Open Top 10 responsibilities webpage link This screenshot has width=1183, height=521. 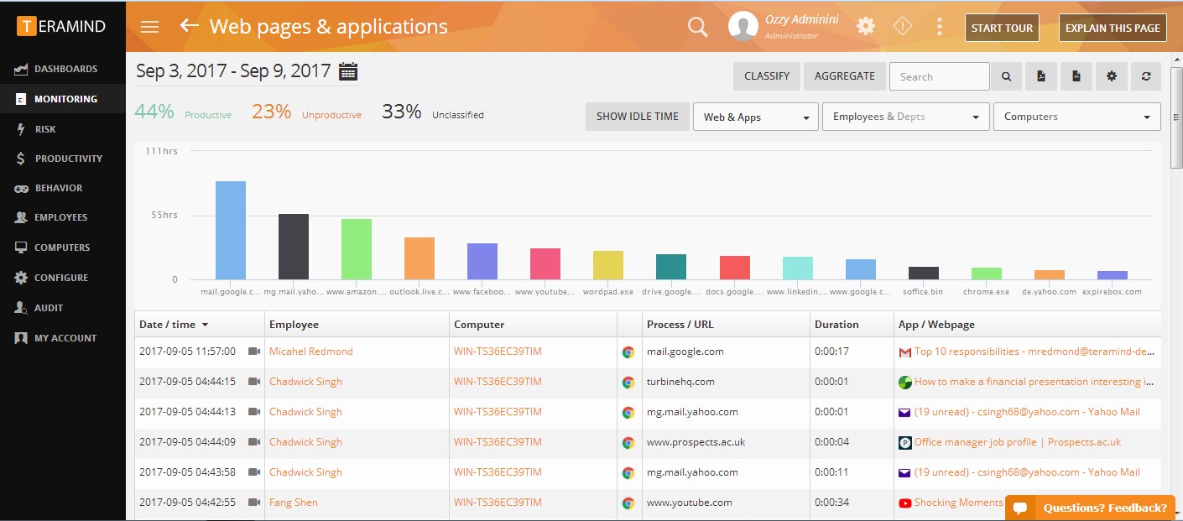tap(1034, 352)
